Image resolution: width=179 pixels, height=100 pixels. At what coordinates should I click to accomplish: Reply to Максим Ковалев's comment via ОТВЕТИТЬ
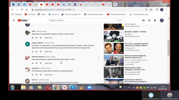(x=48, y=63)
